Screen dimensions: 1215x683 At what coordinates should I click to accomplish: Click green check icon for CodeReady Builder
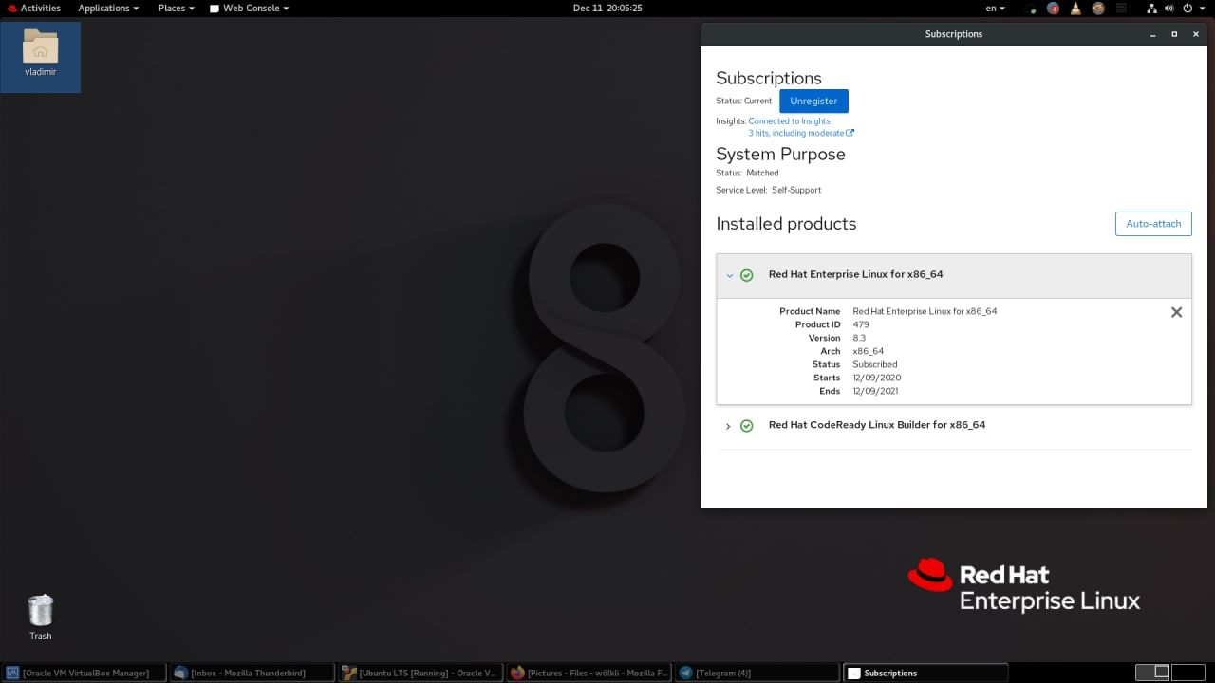[746, 426]
